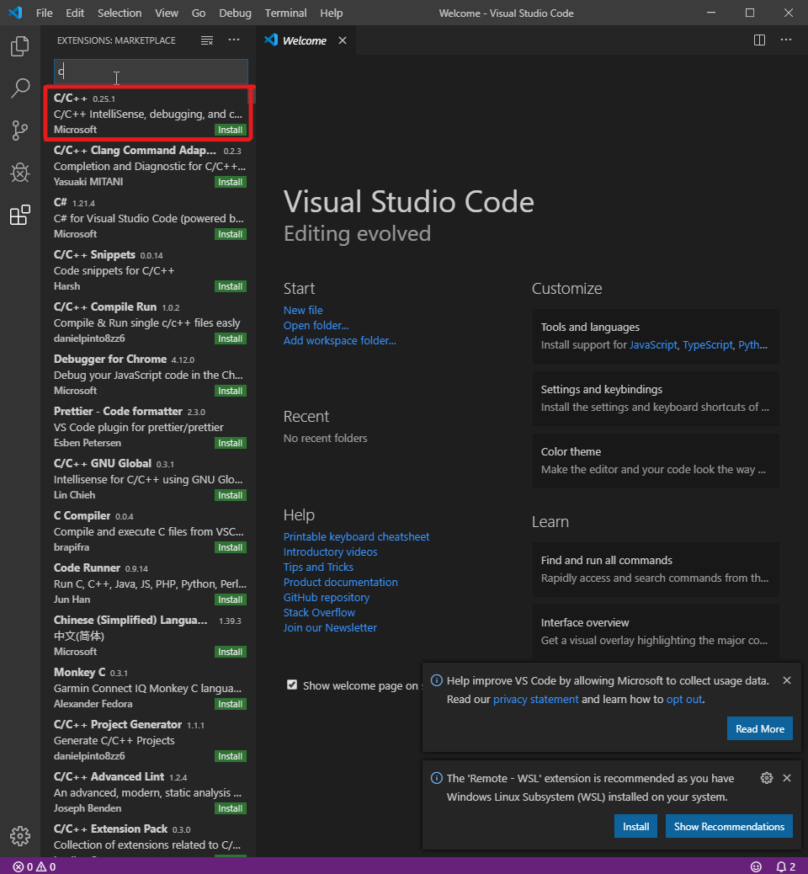The height and width of the screenshot is (874, 808).
Task: Click the feedback smiley in status bar
Action: 756,866
